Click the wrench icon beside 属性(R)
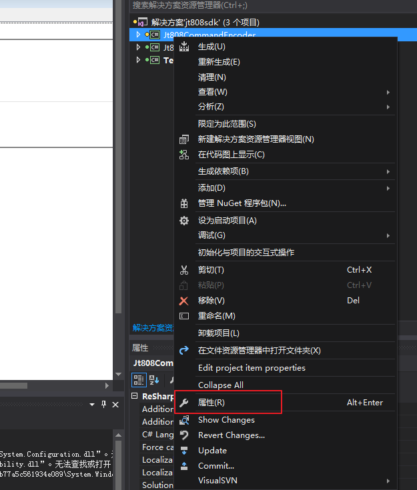The height and width of the screenshot is (490, 417). tap(184, 403)
